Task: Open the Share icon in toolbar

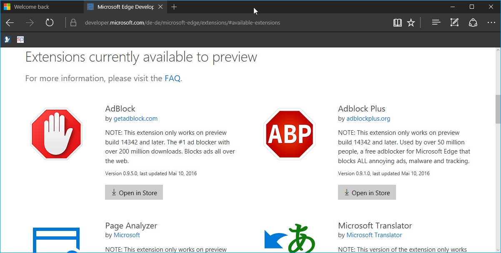Action: [473, 22]
